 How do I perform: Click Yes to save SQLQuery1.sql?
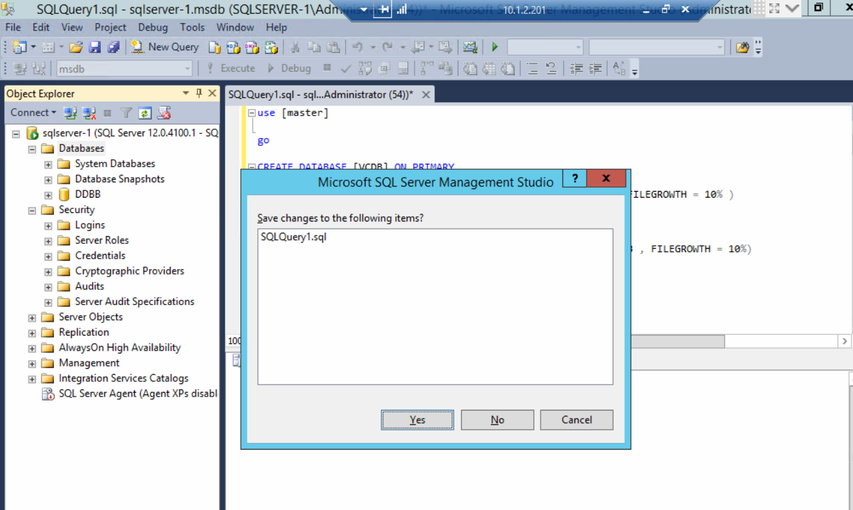pos(417,420)
